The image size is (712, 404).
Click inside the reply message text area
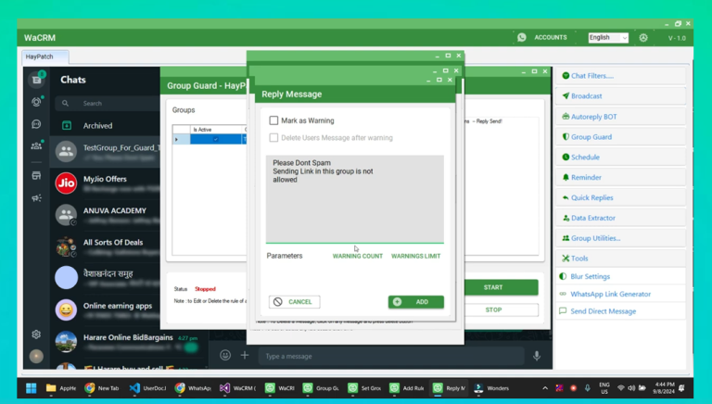click(x=354, y=199)
